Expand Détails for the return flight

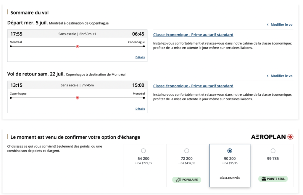(140, 109)
